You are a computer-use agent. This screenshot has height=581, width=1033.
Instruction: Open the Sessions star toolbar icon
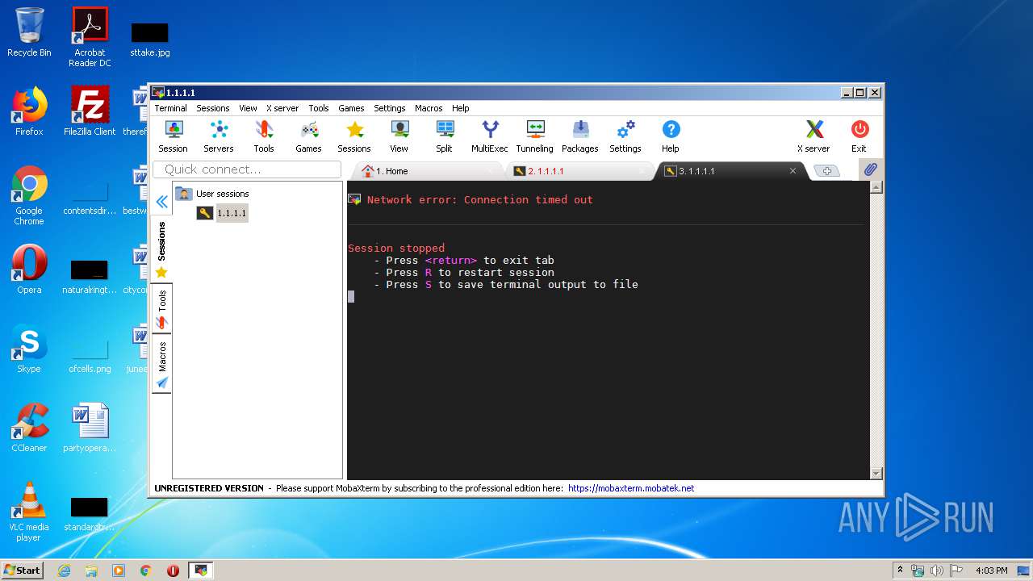(354, 136)
